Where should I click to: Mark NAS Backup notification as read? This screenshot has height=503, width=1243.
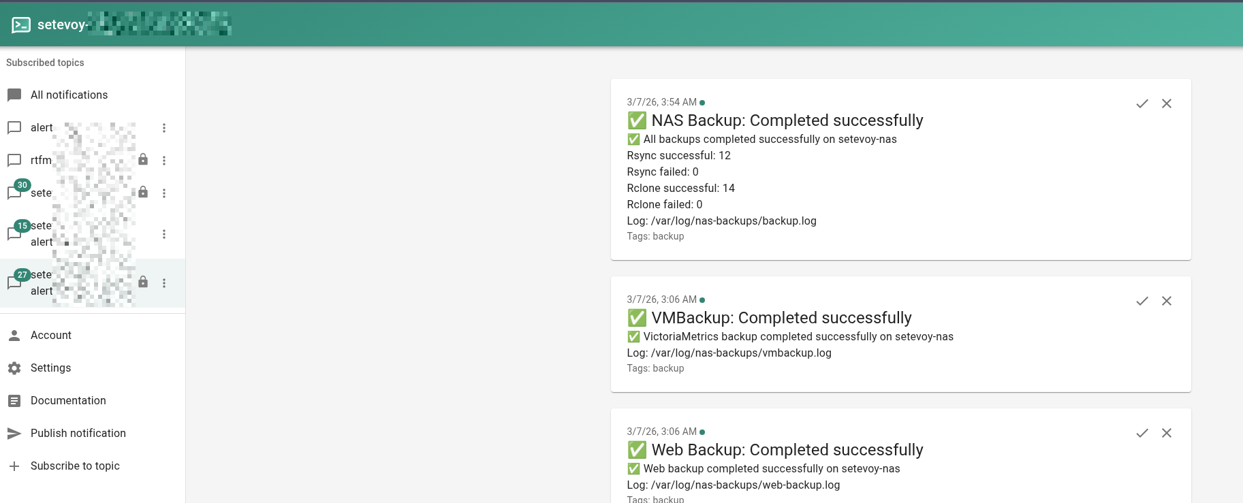1142,103
